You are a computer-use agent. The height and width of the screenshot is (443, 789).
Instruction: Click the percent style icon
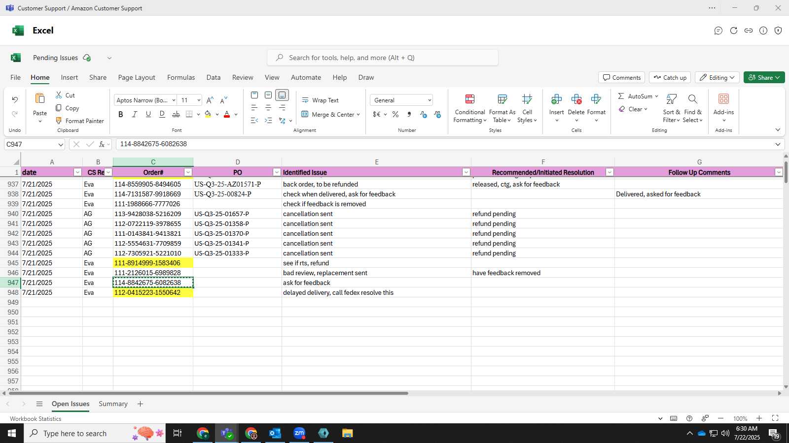395,114
